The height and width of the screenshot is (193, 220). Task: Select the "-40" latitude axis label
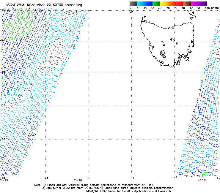[3, 10]
